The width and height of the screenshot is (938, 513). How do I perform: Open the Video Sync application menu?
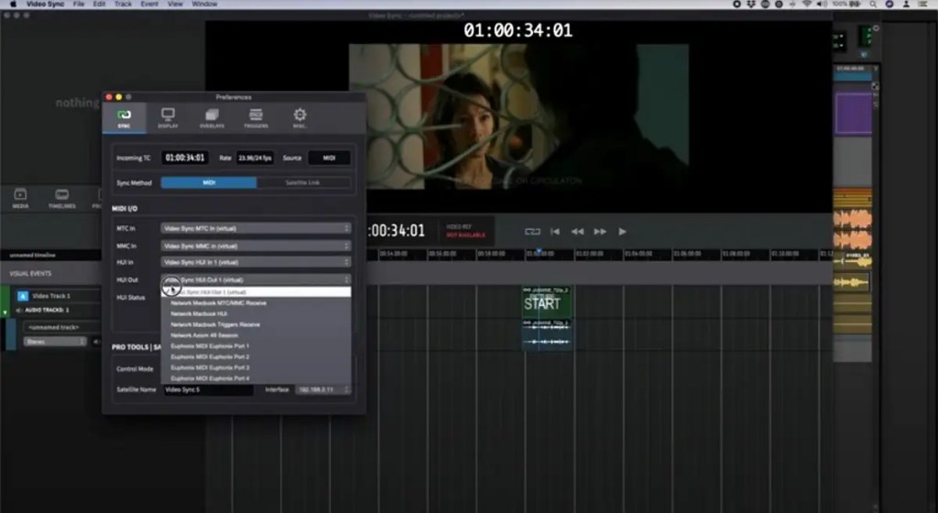coord(46,5)
